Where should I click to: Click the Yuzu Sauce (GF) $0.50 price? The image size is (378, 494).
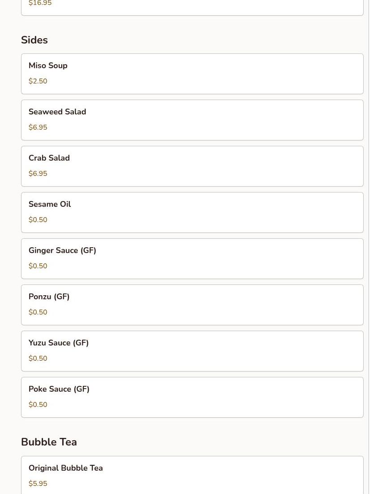pos(38,358)
